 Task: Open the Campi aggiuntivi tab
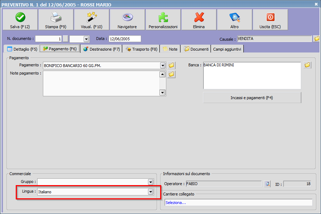click(x=227, y=49)
